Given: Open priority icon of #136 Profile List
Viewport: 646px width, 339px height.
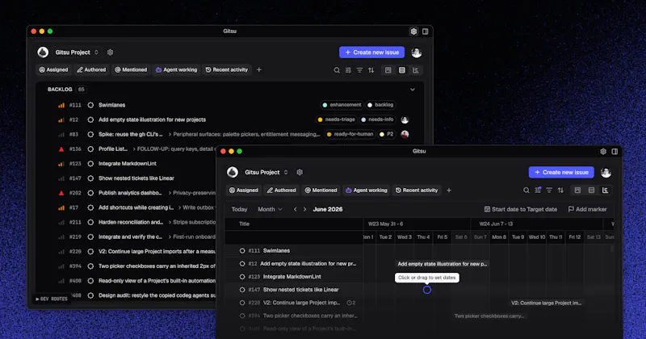Looking at the screenshot, I should (61, 149).
